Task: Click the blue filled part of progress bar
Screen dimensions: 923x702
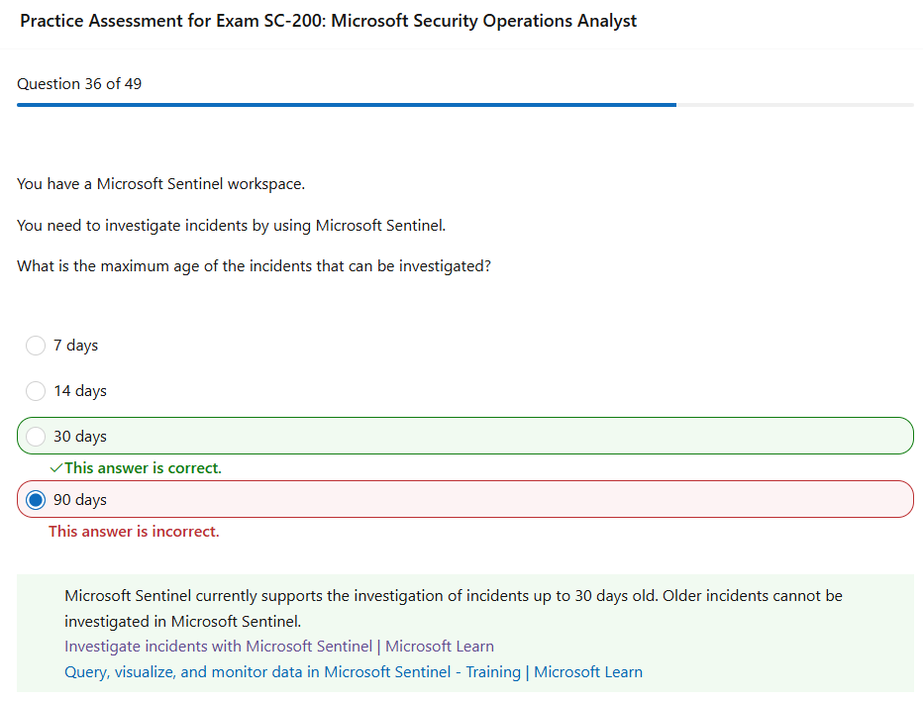Action: point(347,104)
